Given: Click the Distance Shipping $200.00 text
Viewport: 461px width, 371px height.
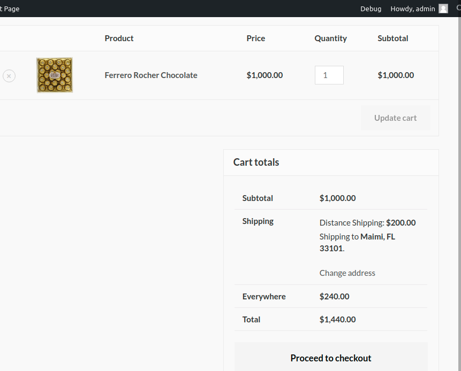Looking at the screenshot, I should [367, 223].
